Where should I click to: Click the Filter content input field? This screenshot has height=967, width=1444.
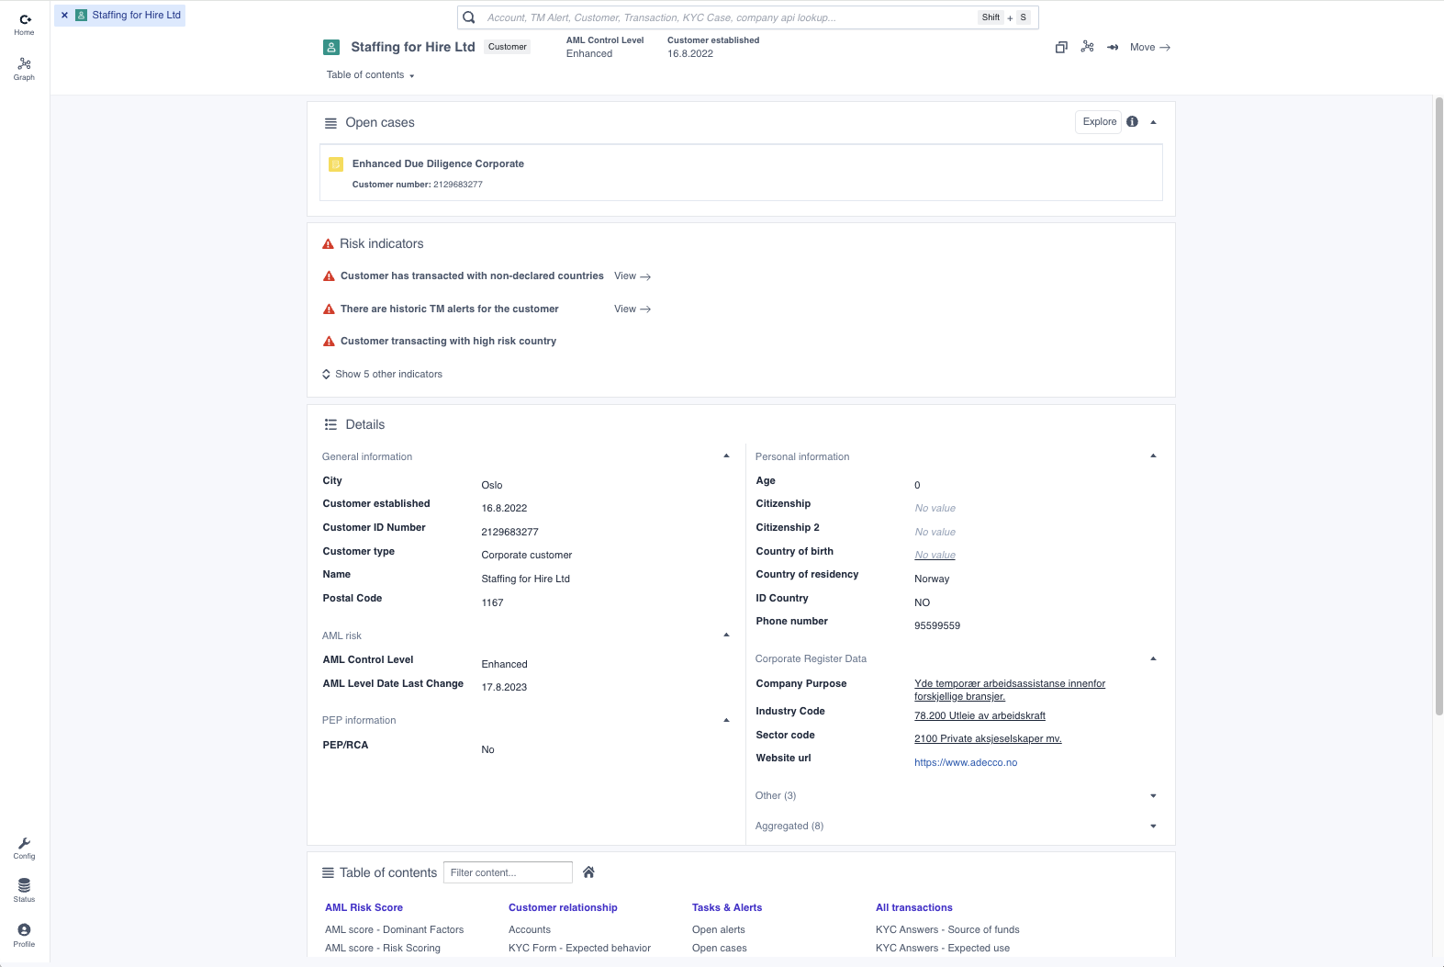coord(508,873)
